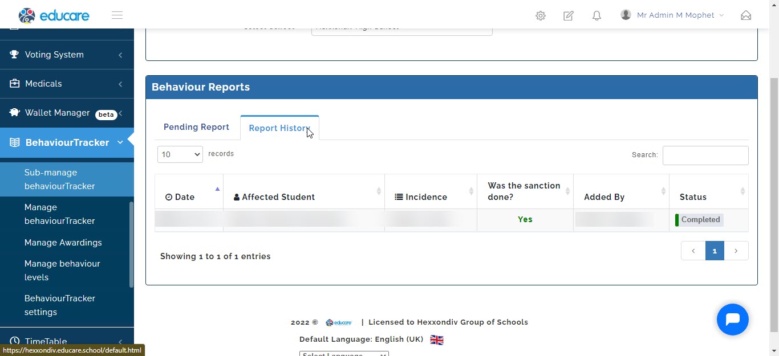This screenshot has height=356, width=779.
Task: Collapse the BehaviourTracker menu chevron
Action: tap(120, 142)
